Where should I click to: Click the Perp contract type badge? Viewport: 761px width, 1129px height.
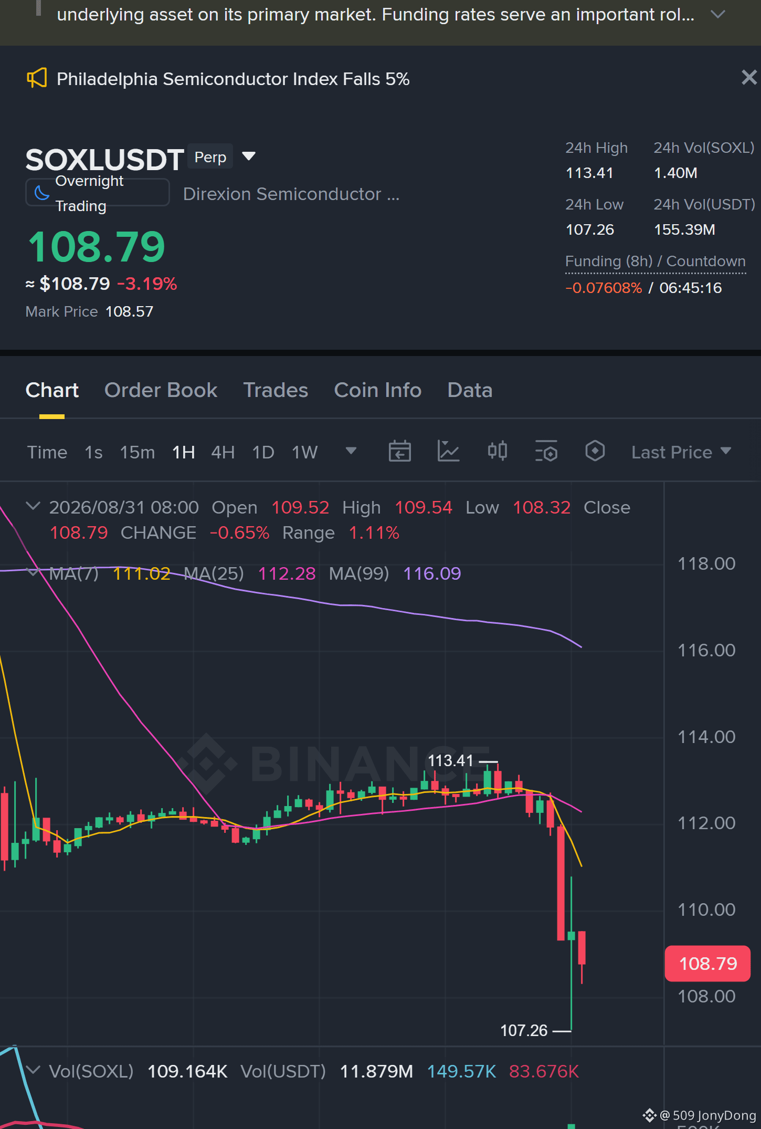[210, 157]
